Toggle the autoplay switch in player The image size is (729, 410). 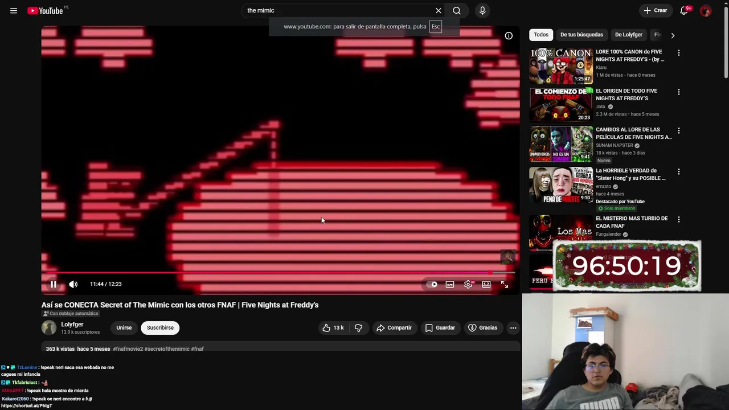pyautogui.click(x=432, y=284)
